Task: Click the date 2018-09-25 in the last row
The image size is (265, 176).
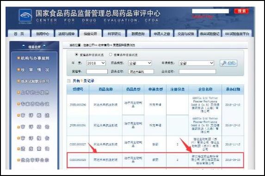Action: (233, 160)
